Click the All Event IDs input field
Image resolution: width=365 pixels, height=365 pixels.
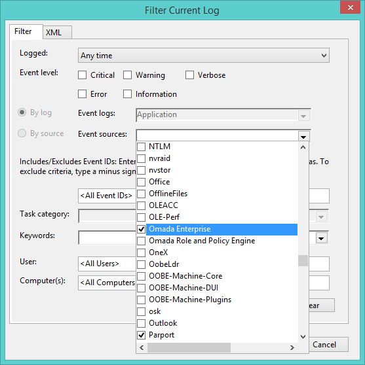click(x=204, y=196)
